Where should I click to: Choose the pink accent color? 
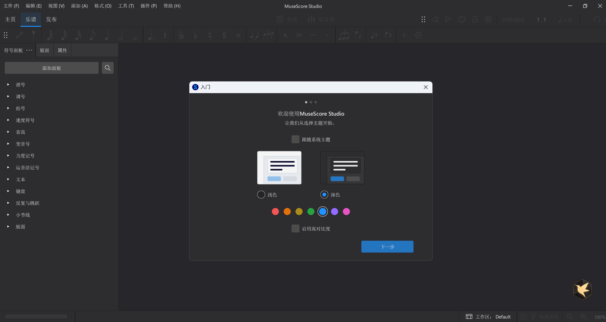346,212
